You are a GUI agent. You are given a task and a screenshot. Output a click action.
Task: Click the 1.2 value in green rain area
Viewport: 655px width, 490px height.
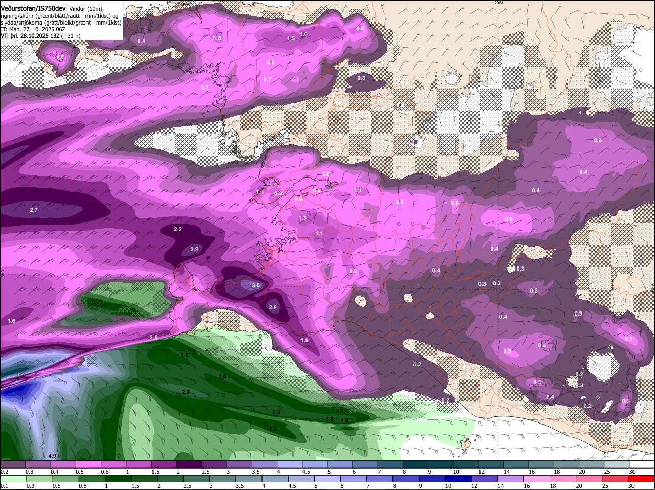273,429
